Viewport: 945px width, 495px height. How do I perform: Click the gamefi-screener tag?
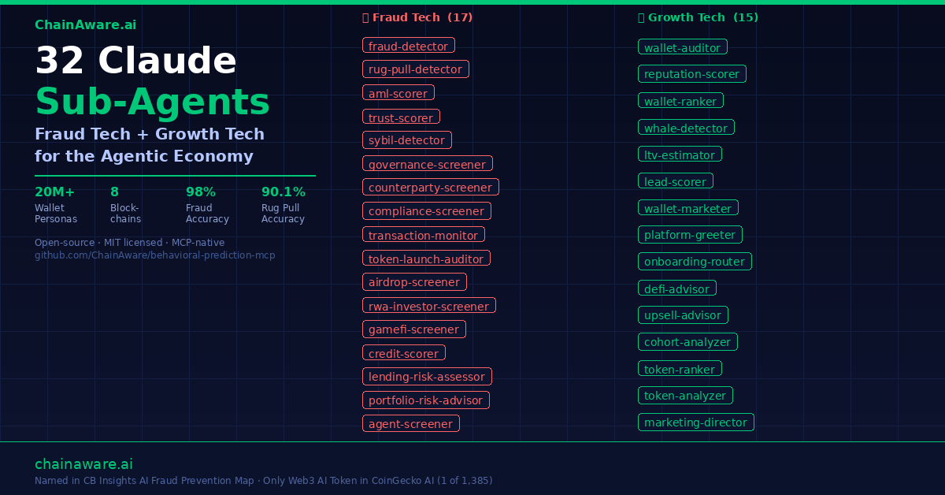pyautogui.click(x=414, y=329)
